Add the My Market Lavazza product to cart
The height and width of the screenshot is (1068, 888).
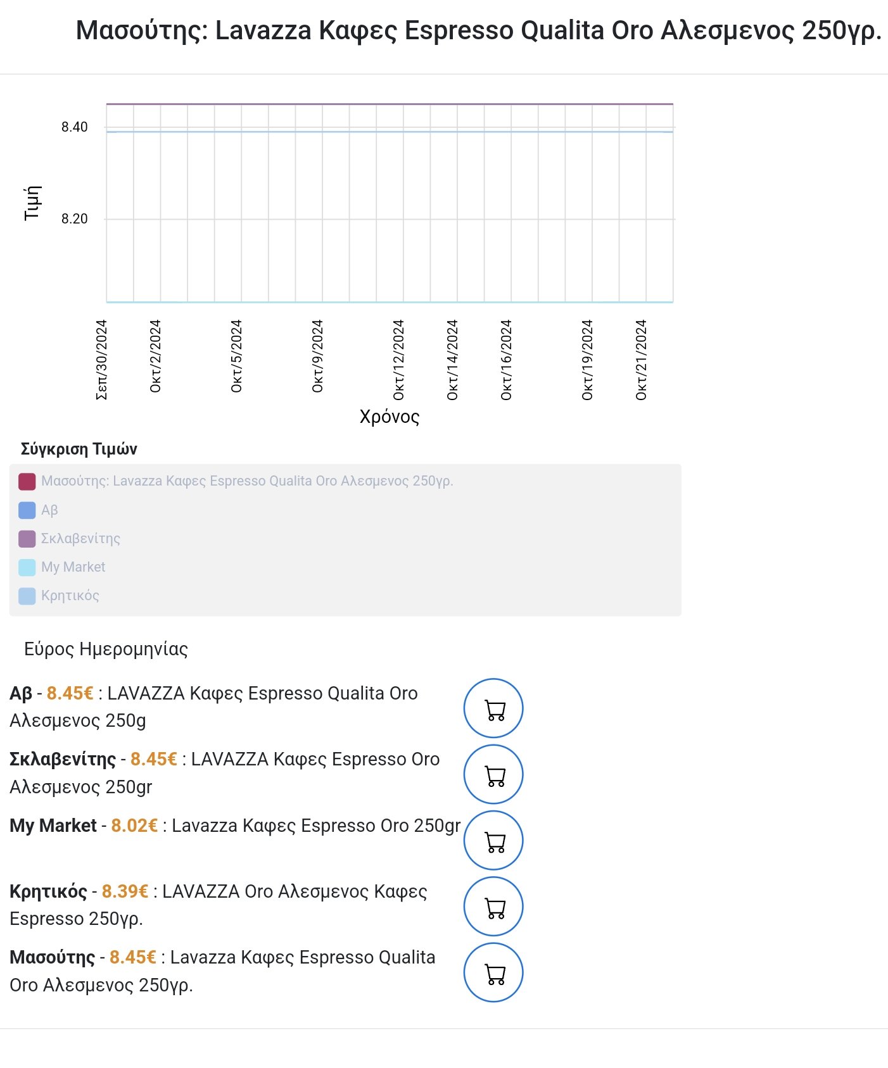point(493,841)
